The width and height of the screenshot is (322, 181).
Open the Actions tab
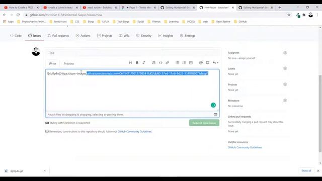[x=83, y=36]
